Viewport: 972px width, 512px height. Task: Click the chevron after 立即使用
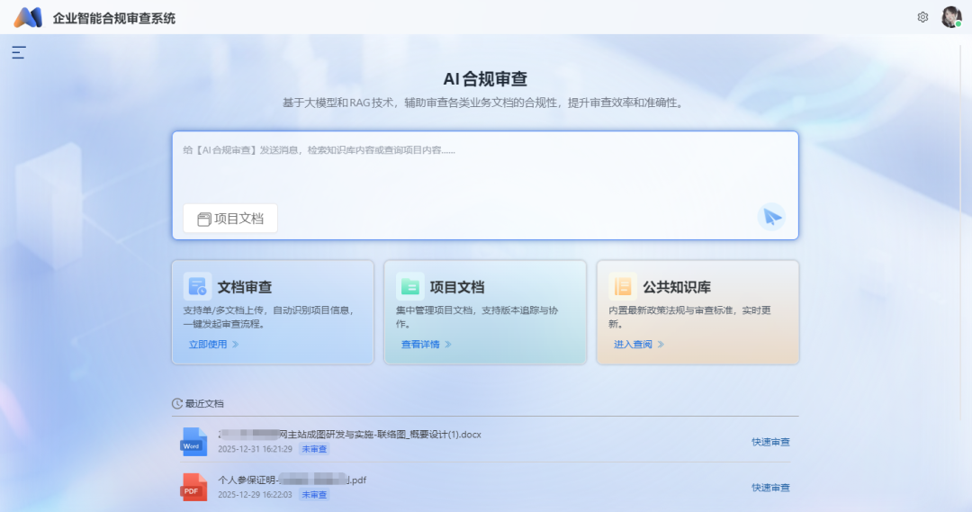(x=236, y=344)
